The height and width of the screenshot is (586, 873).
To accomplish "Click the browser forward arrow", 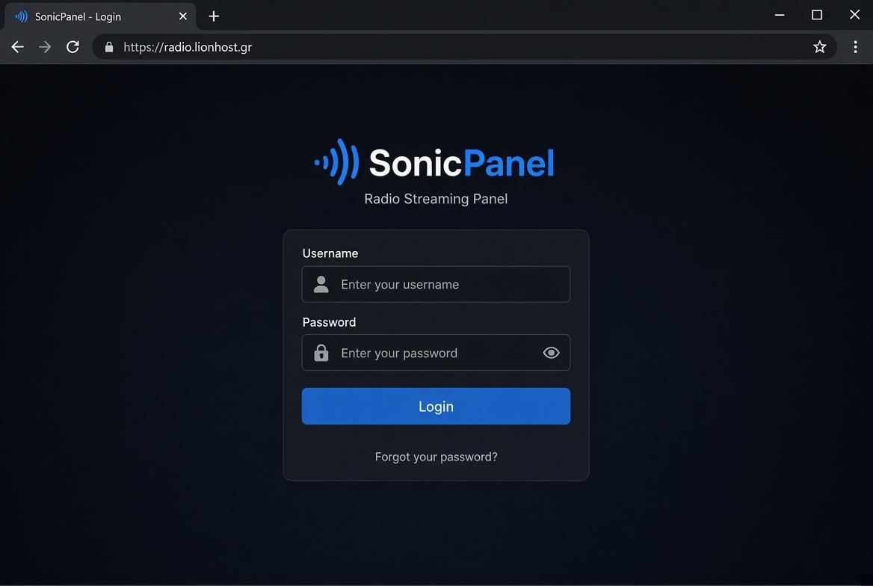I will click(x=45, y=47).
